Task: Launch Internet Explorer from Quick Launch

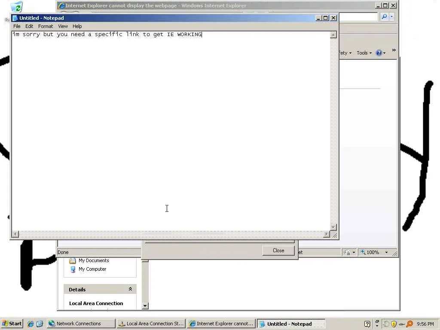Action: [31, 324]
